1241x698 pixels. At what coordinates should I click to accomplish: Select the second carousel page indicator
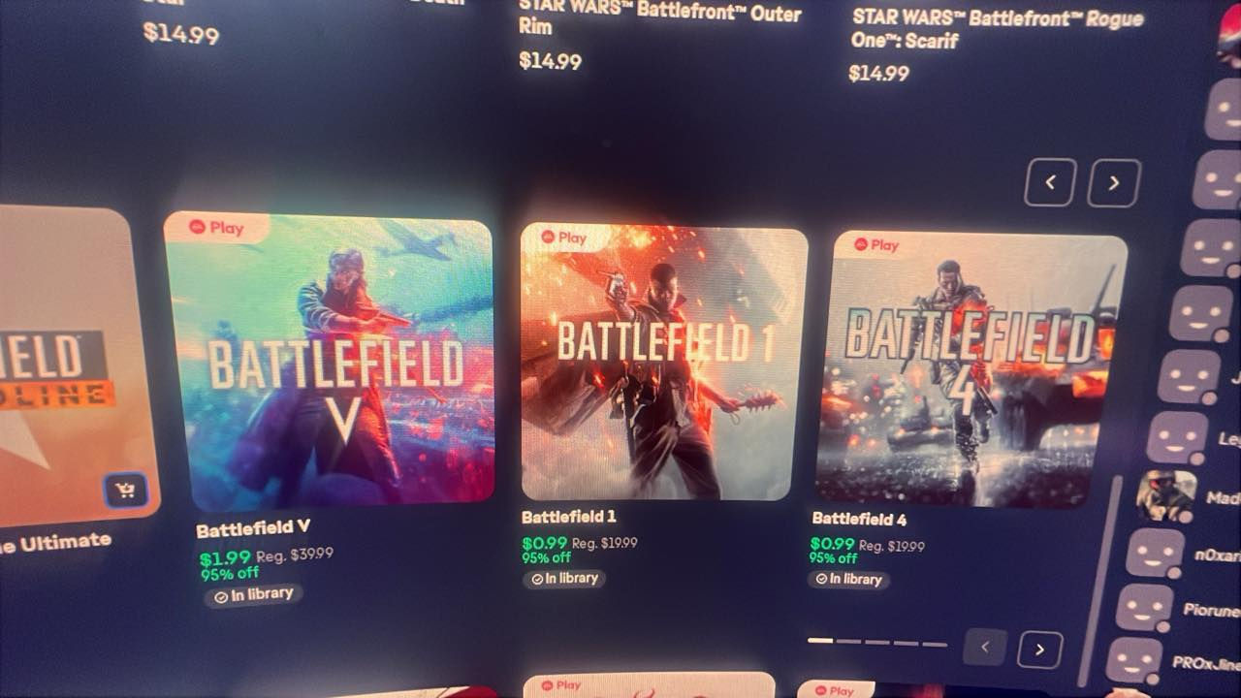(848, 641)
